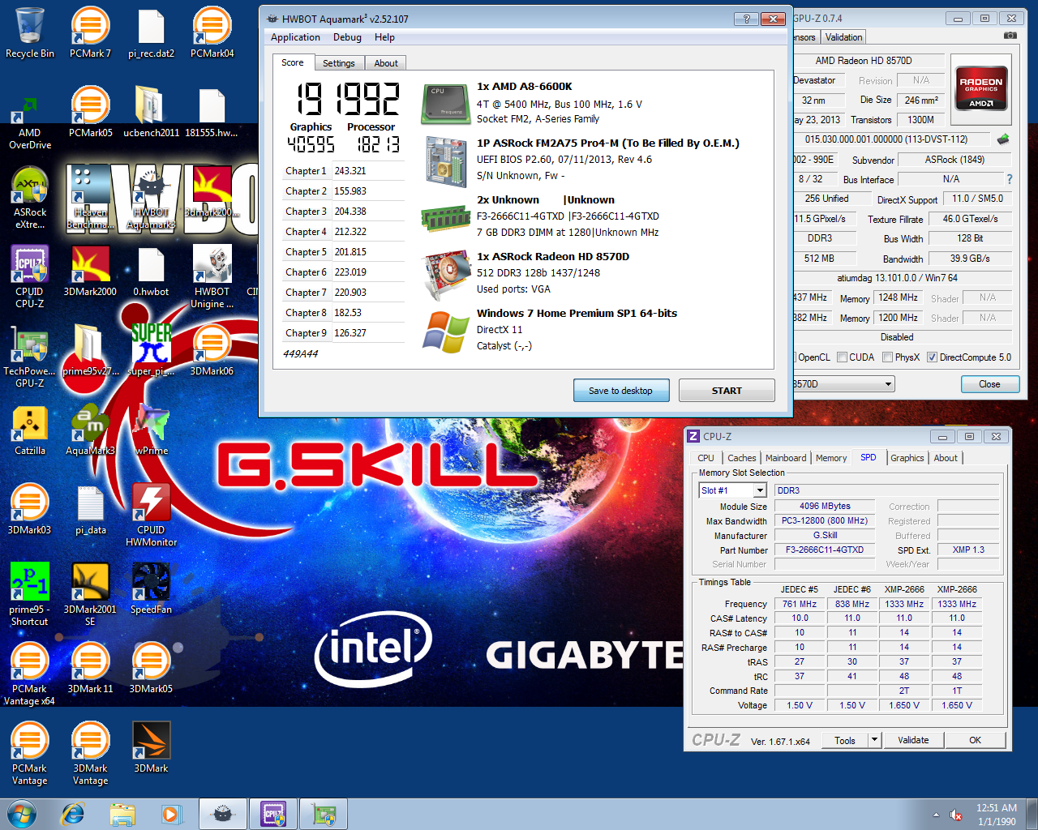Screen dimensions: 1038x830
Task: Open the ucbench2011 folder icon
Action: [151, 112]
